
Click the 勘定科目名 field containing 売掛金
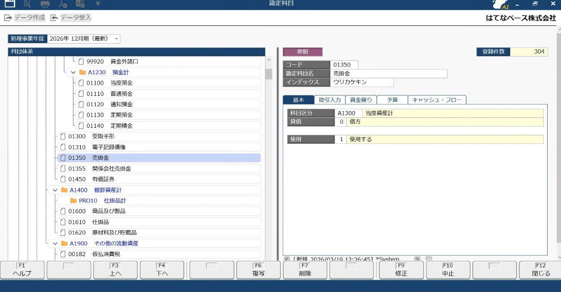tap(389, 73)
